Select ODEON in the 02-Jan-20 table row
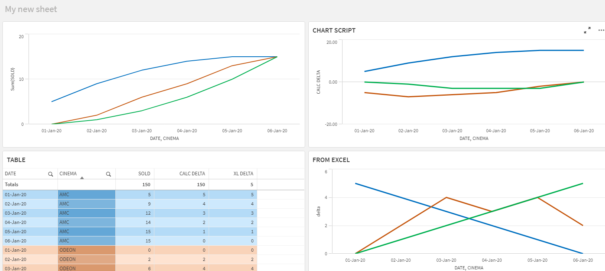Viewport: 605px width, 271px height. tap(86, 259)
